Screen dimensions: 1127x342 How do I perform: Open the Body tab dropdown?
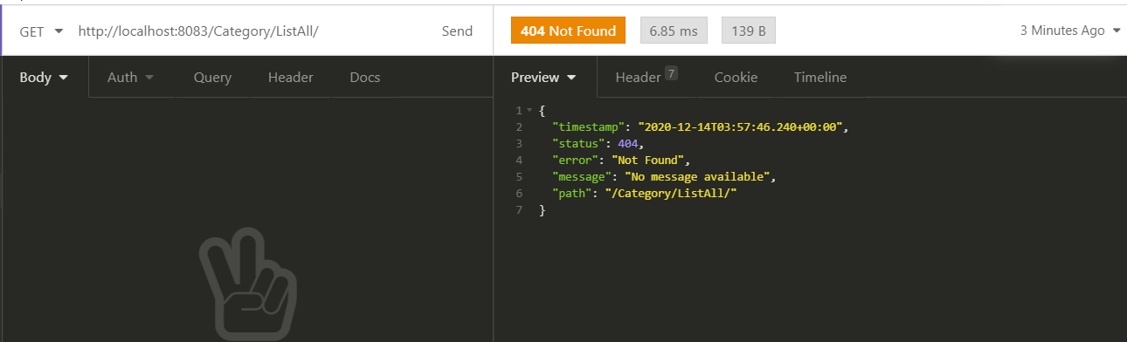pyautogui.click(x=44, y=77)
